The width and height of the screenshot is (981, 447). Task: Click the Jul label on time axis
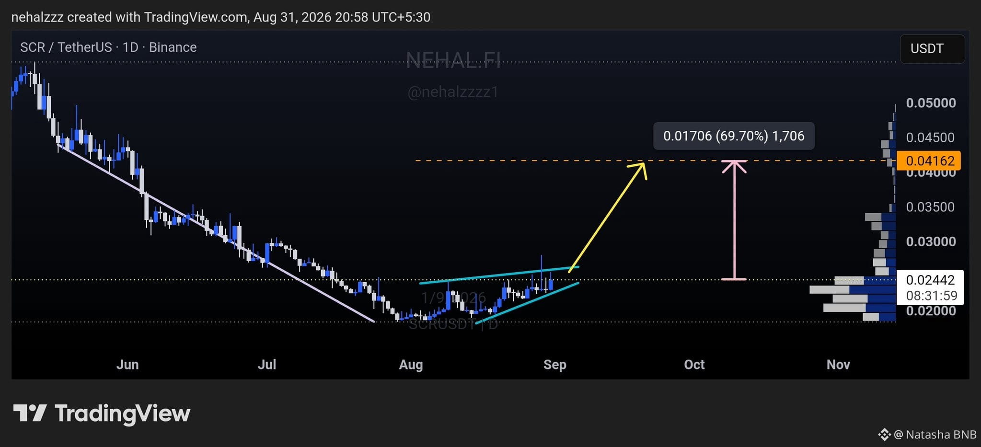[x=267, y=365]
